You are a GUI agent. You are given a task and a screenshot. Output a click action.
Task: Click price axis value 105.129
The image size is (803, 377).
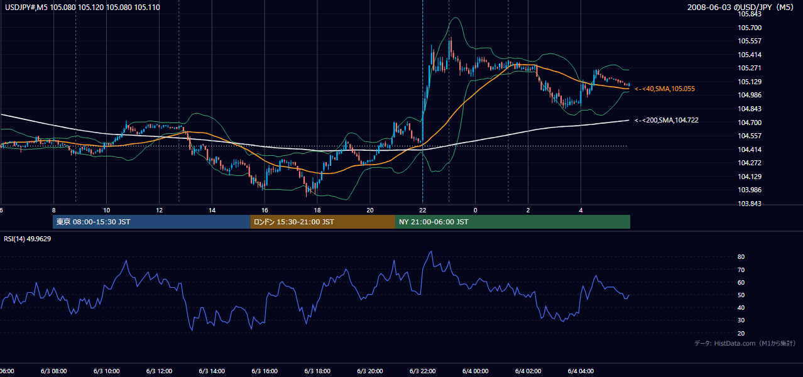pyautogui.click(x=749, y=82)
